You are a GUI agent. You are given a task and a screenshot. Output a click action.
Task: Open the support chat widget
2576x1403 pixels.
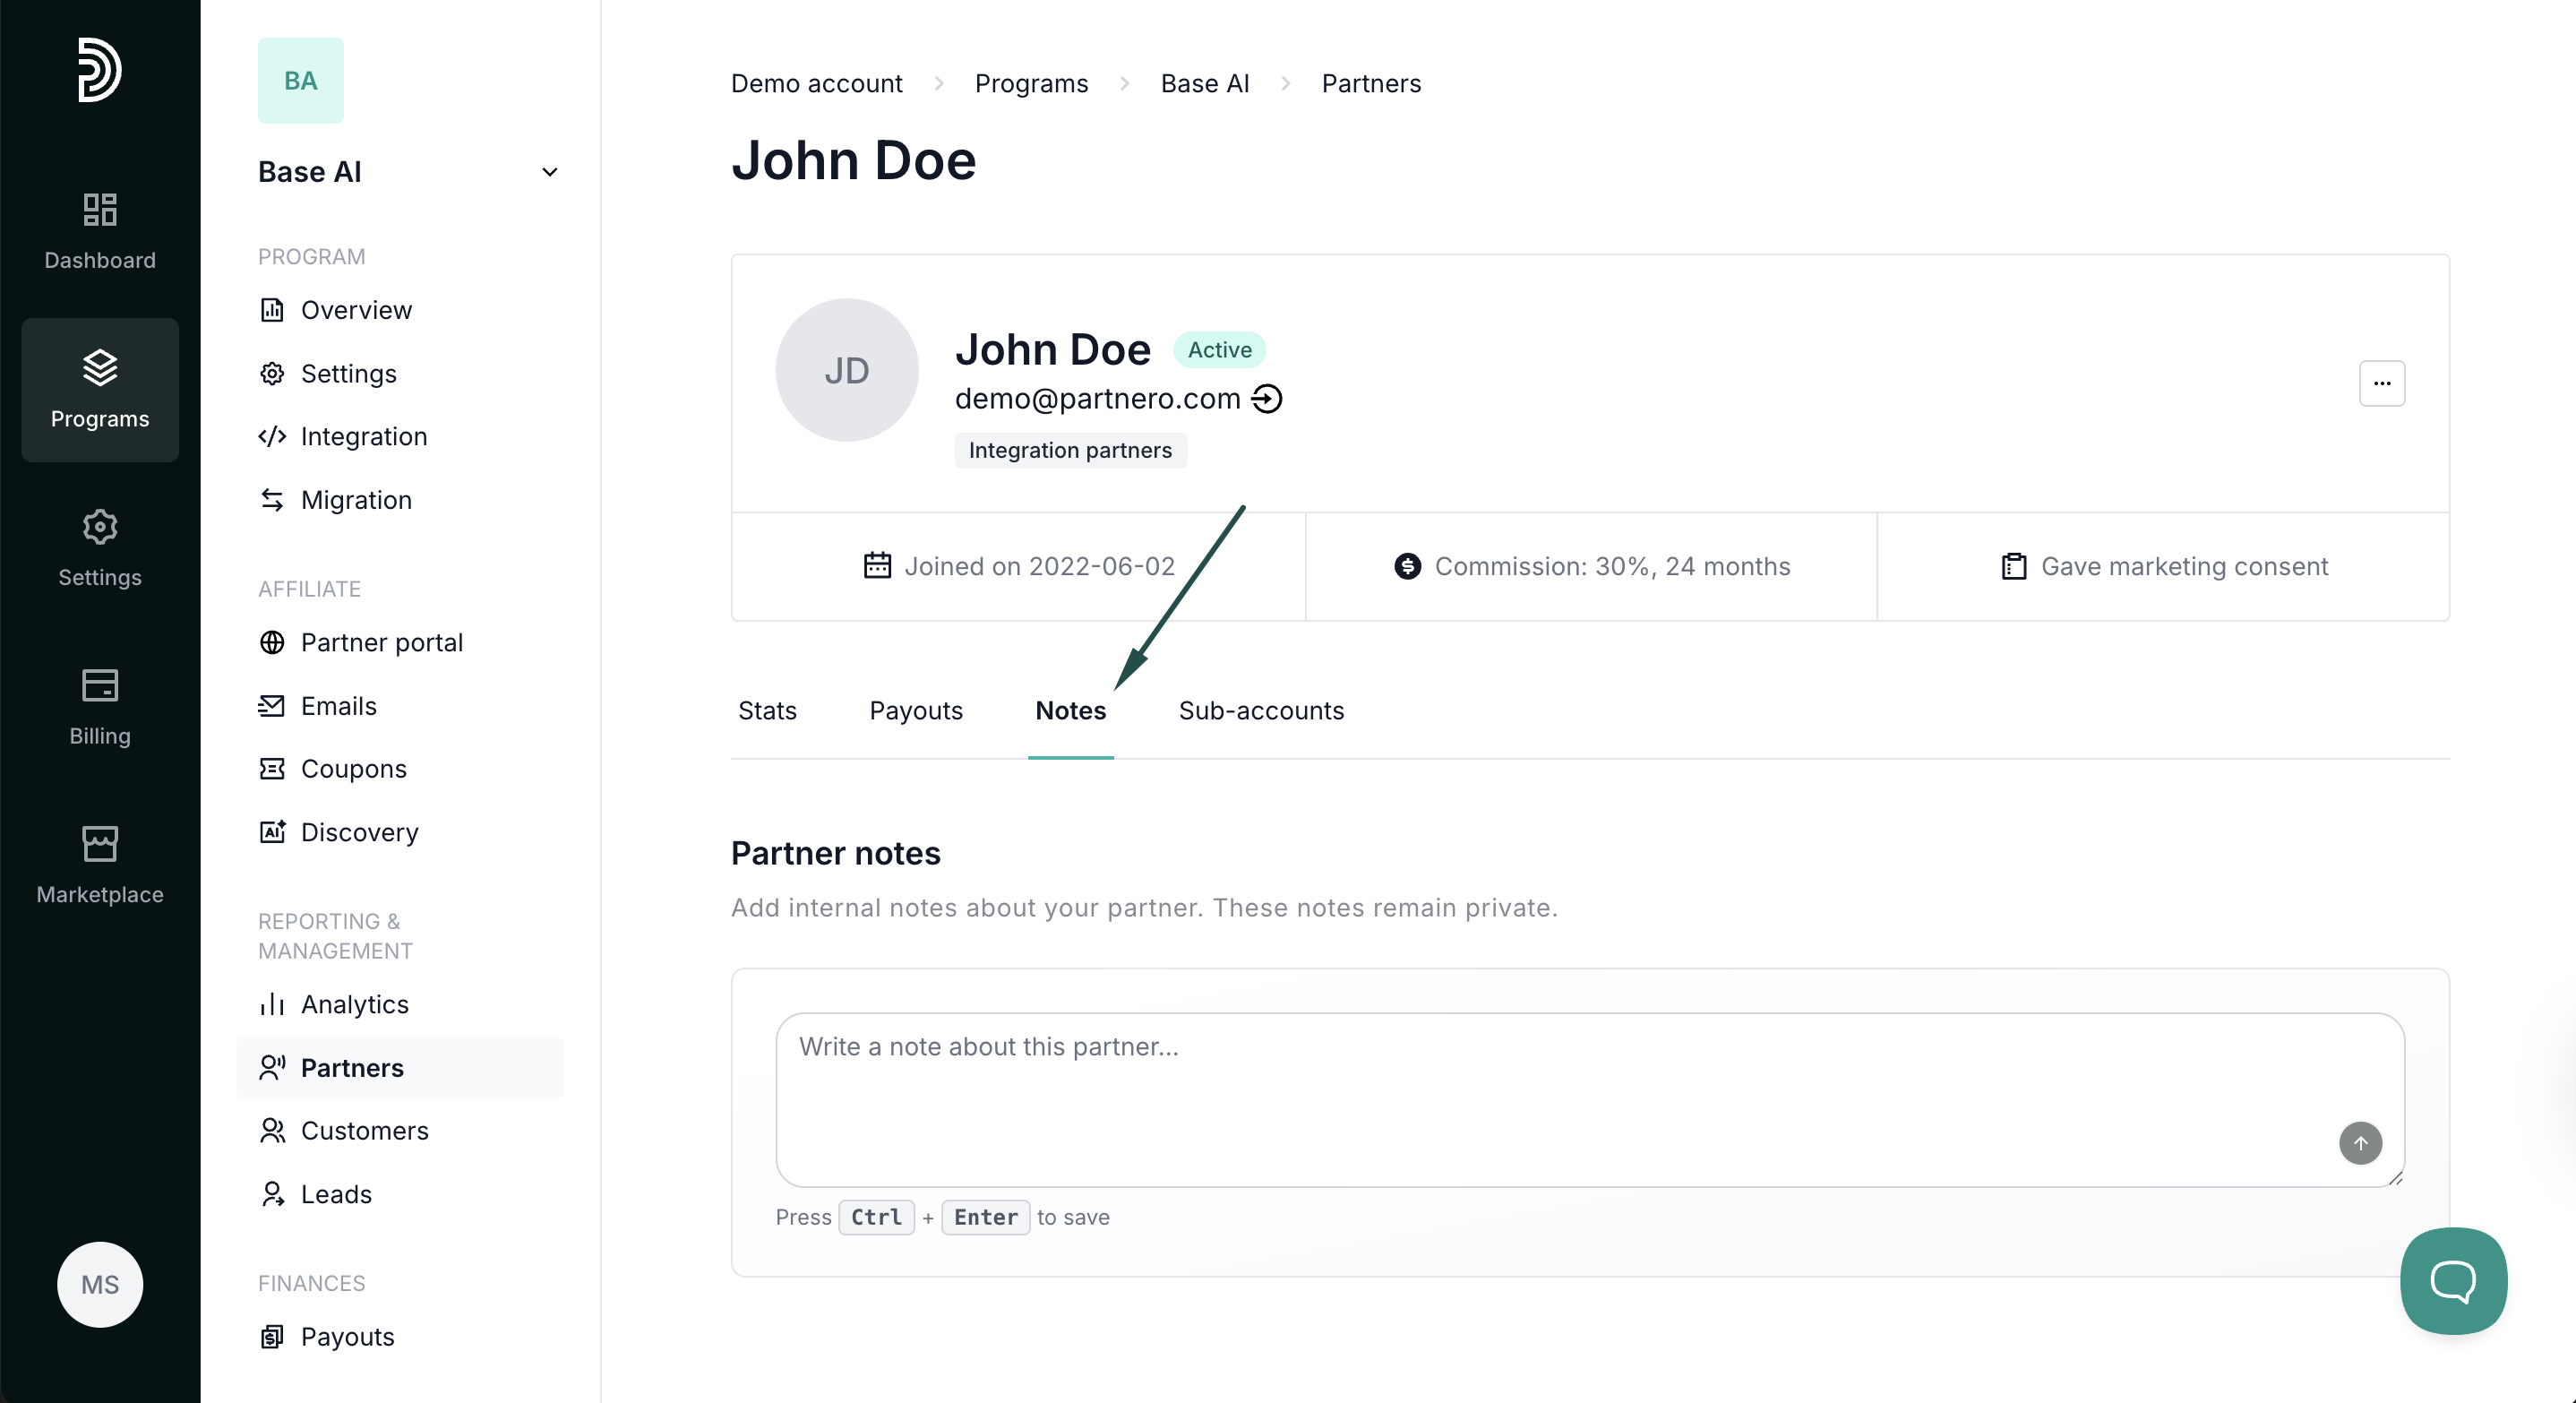[x=2452, y=1280]
